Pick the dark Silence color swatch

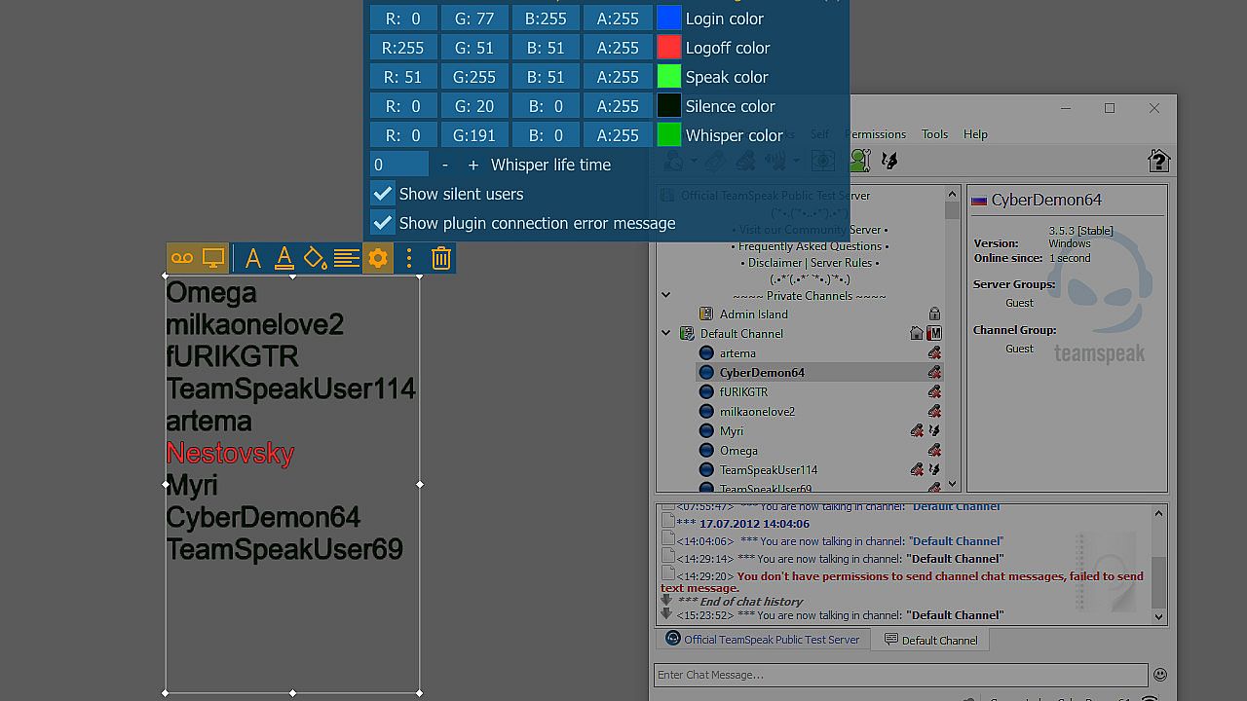pyautogui.click(x=669, y=106)
